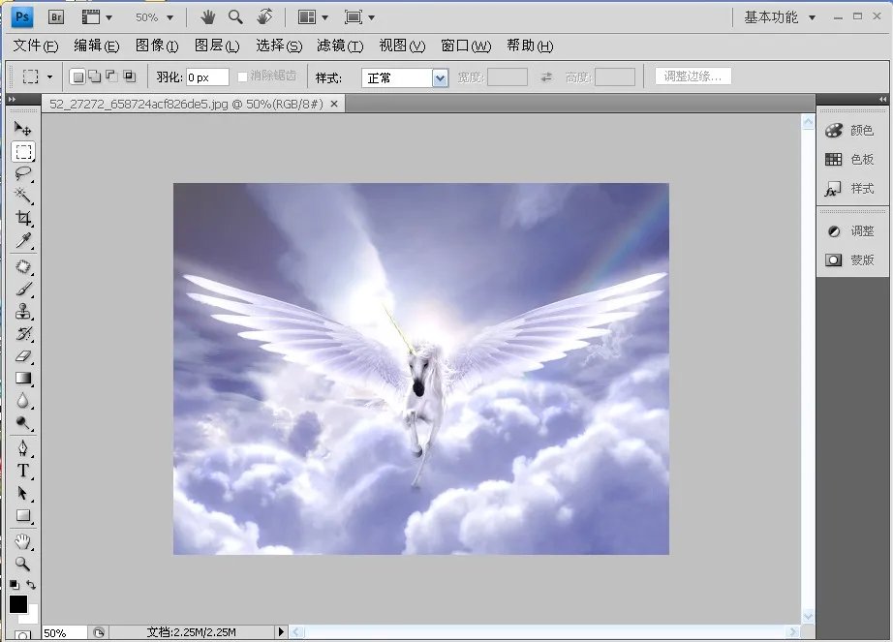Launch Bridge from the application bar

click(55, 16)
